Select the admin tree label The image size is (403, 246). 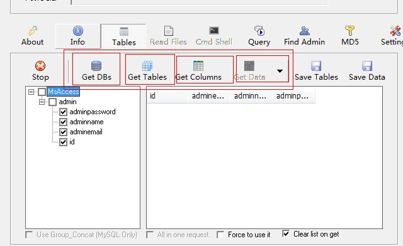tap(67, 102)
